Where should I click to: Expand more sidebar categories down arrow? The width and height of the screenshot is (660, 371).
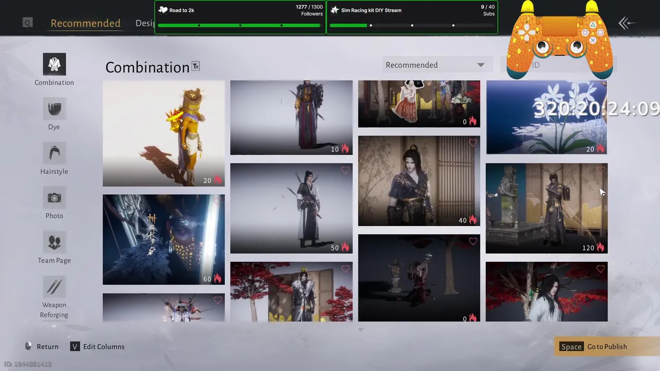click(x=54, y=326)
